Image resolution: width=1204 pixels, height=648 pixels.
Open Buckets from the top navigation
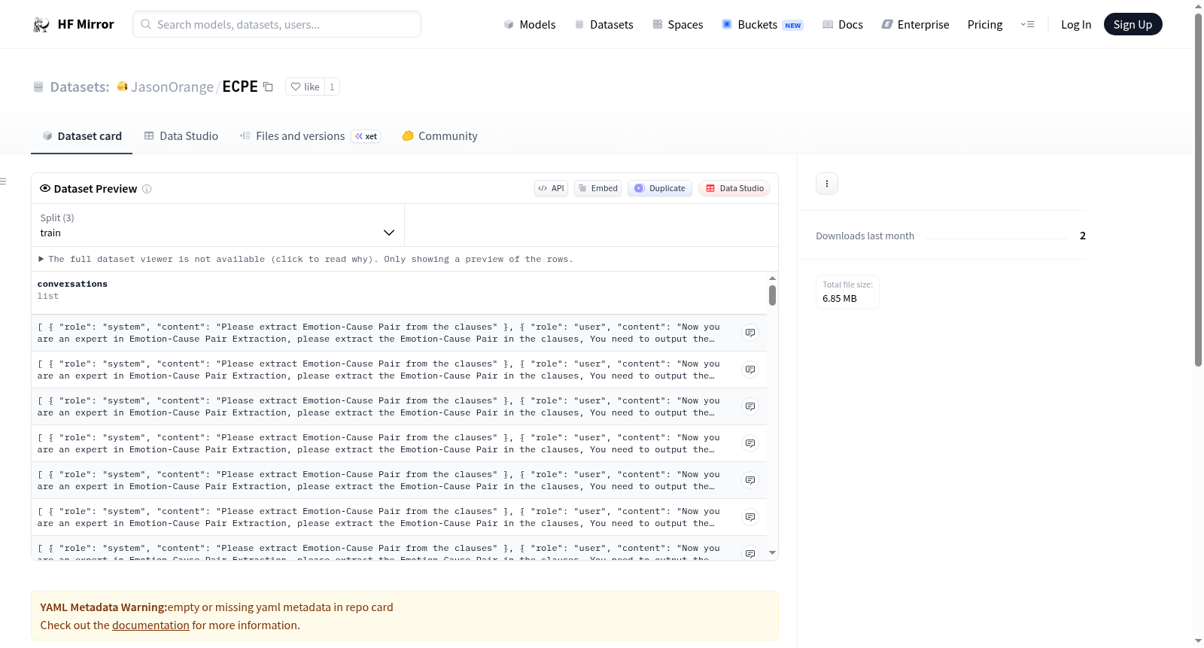tap(762, 25)
